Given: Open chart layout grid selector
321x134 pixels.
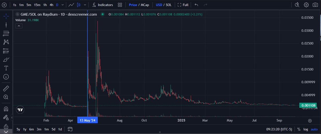Looking at the screenshot, I should (x=120, y=5).
